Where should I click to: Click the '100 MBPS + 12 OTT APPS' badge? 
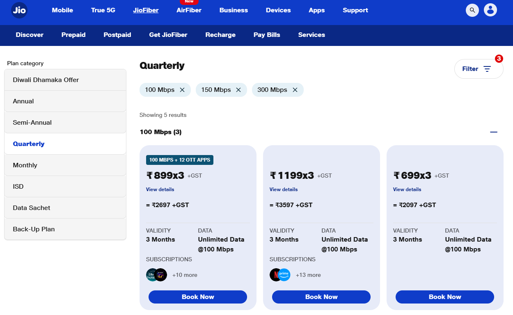tap(180, 160)
